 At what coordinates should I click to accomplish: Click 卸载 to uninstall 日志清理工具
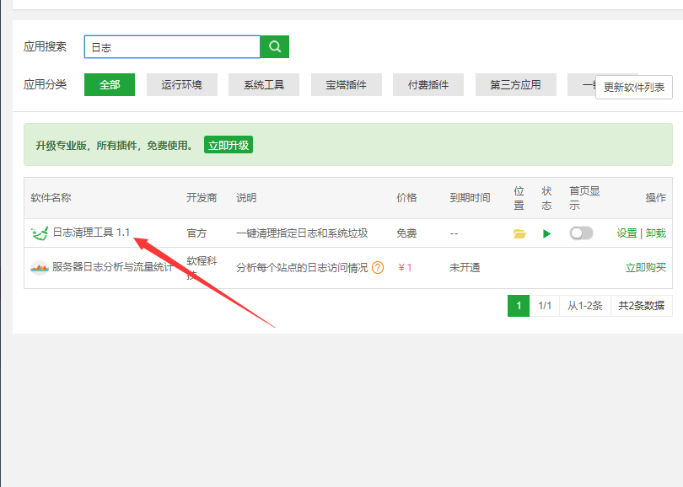pyautogui.click(x=656, y=233)
